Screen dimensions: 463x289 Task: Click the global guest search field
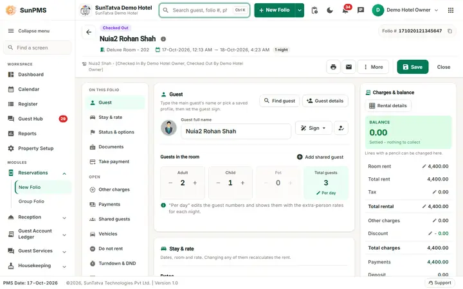[204, 10]
